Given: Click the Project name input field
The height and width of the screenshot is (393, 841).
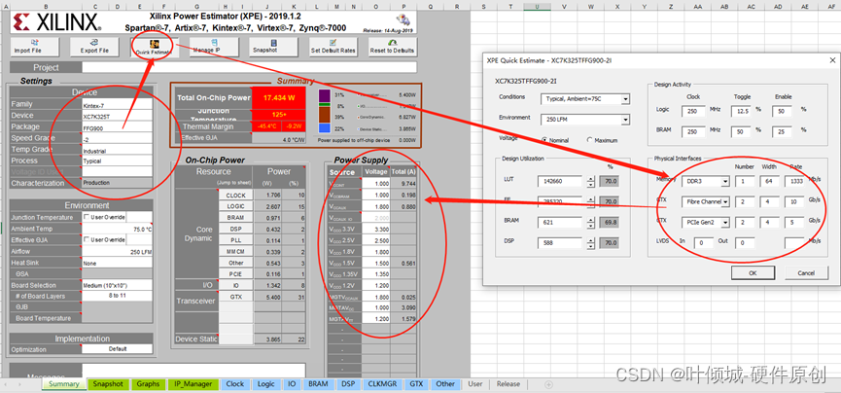Looking at the screenshot, I should click(250, 68).
